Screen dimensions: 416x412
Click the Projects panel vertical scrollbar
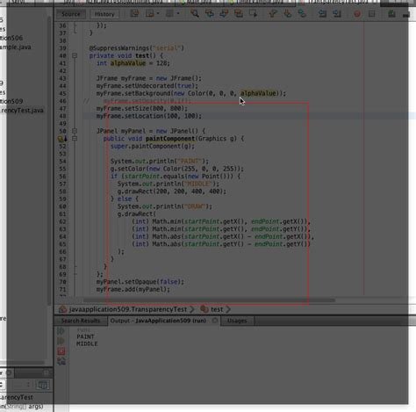coord(49,161)
